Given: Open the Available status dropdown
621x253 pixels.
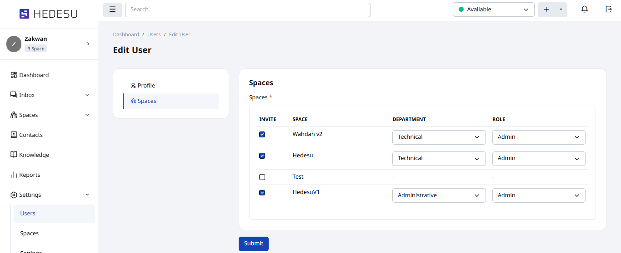Looking at the screenshot, I should (x=493, y=10).
